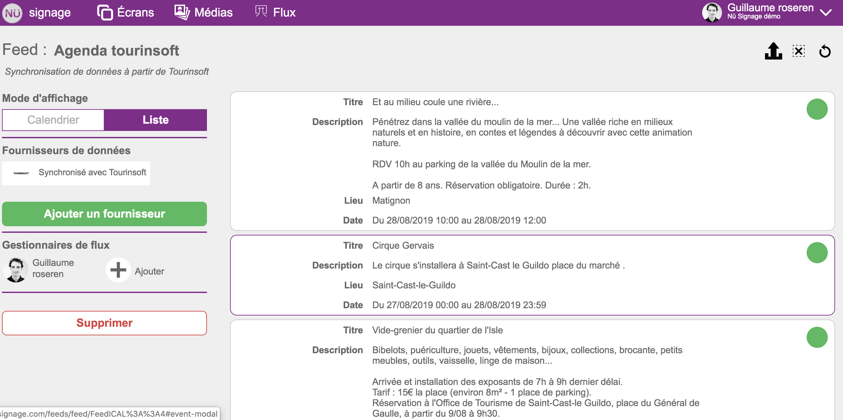Click the Tourinsoft provider logo
The image size is (843, 420).
[21, 173]
